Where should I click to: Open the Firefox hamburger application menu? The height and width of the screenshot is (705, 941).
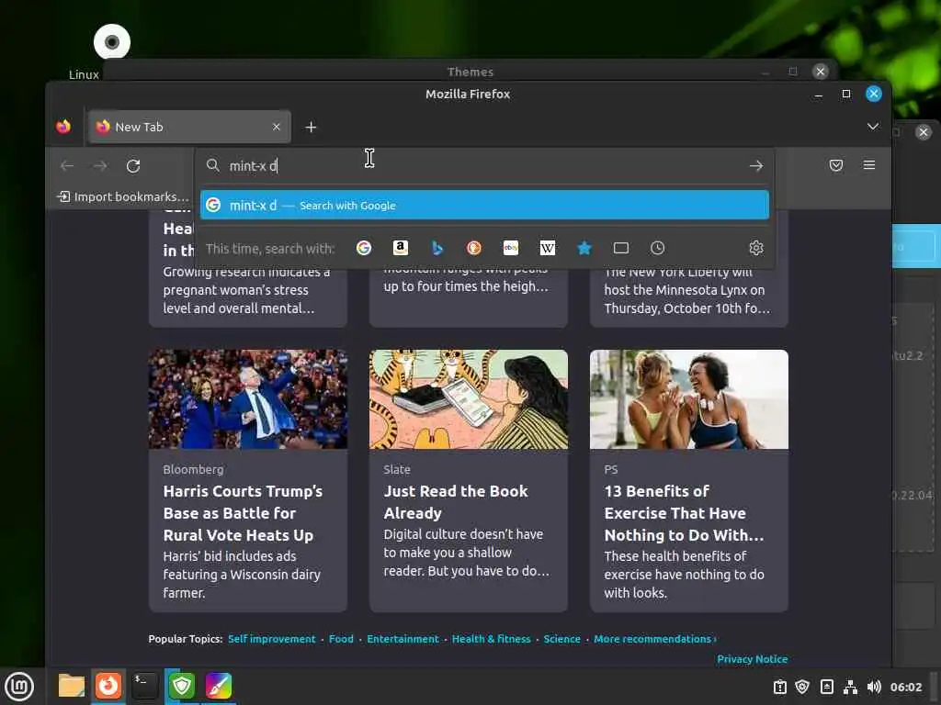[869, 165]
